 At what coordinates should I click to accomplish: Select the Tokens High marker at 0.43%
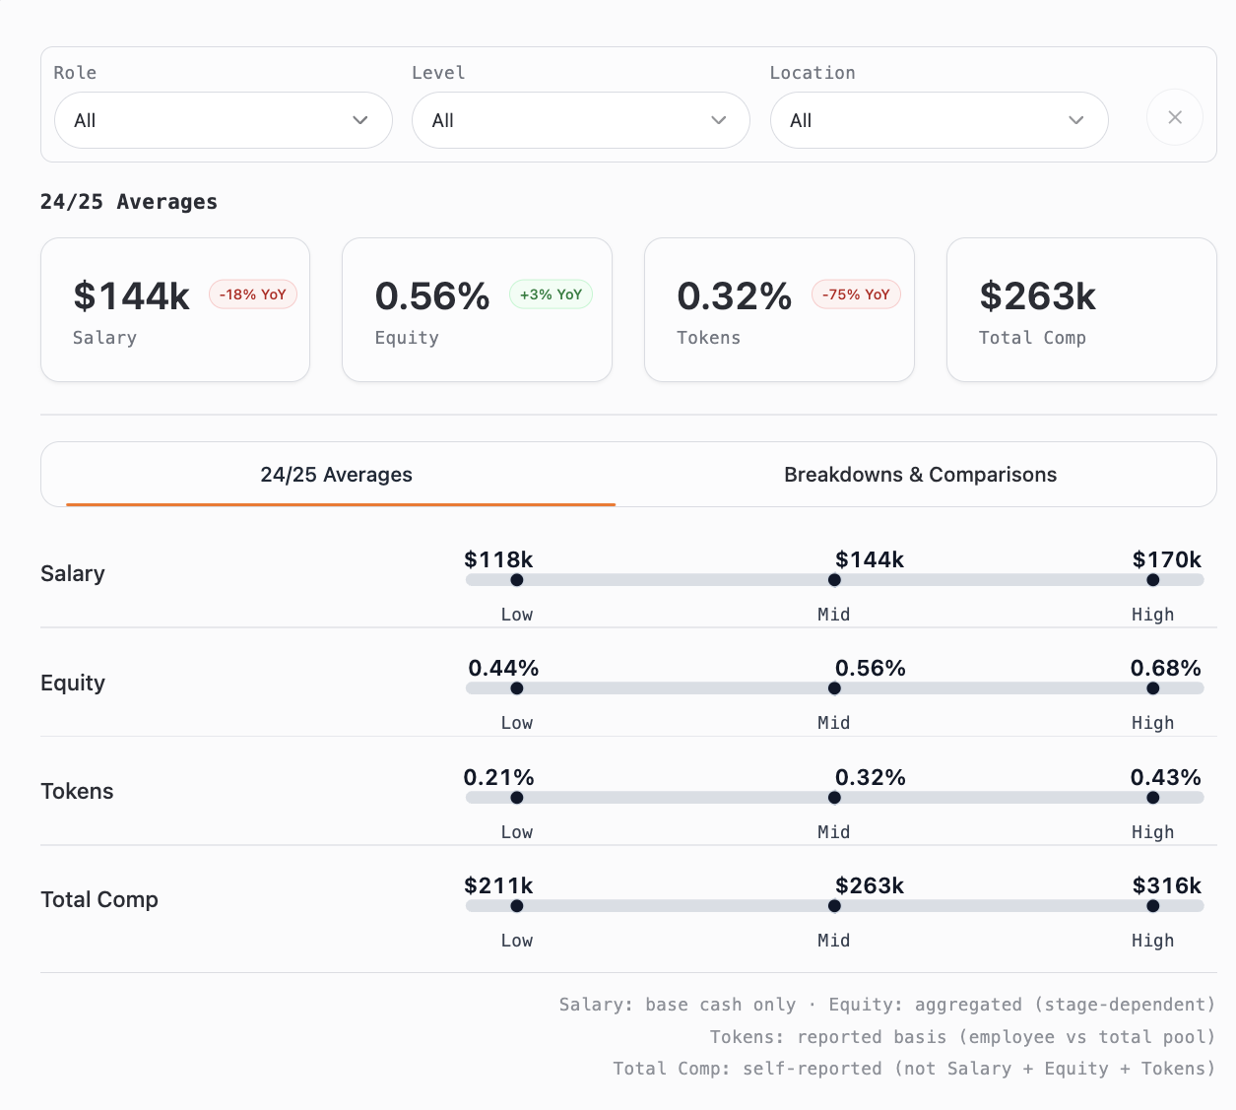tap(1152, 798)
